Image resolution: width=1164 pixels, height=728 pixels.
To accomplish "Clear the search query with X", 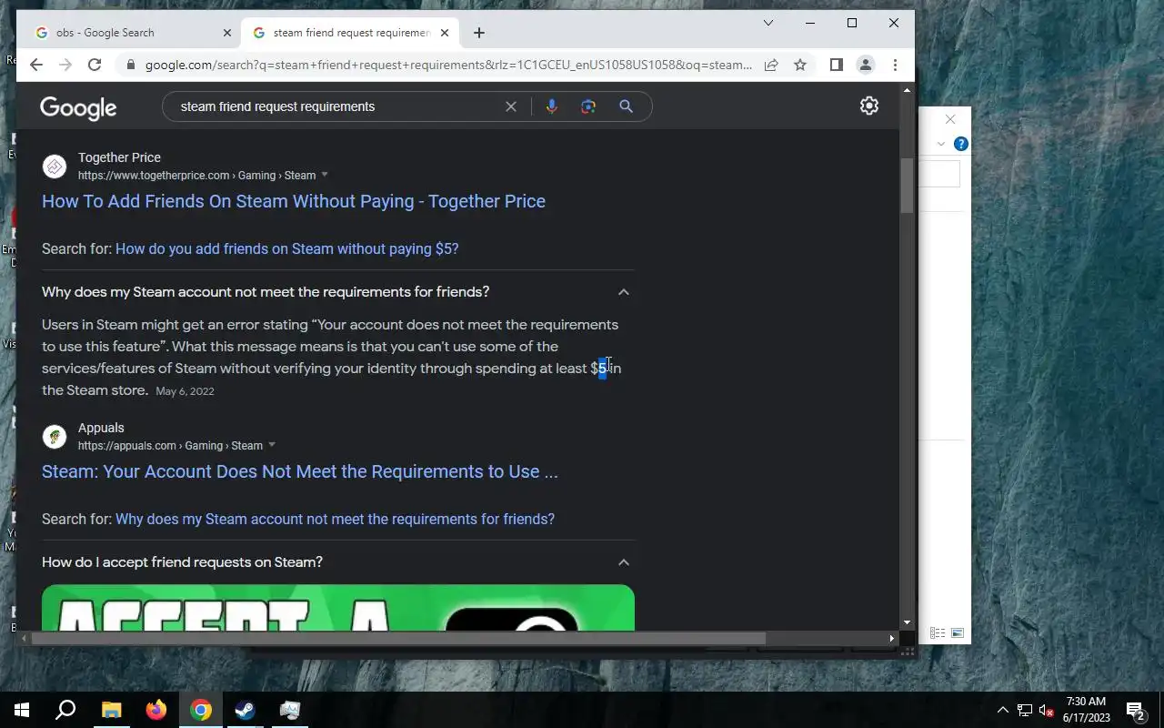I will [x=511, y=106].
